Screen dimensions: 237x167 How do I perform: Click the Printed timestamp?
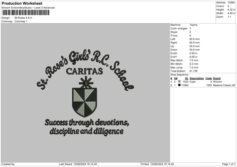tap(157, 164)
